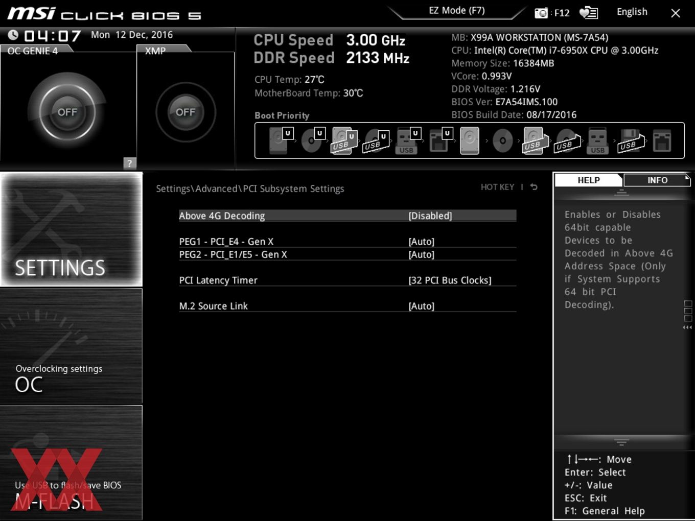Select the legacy USB CD/DVD boot device

click(x=568, y=141)
